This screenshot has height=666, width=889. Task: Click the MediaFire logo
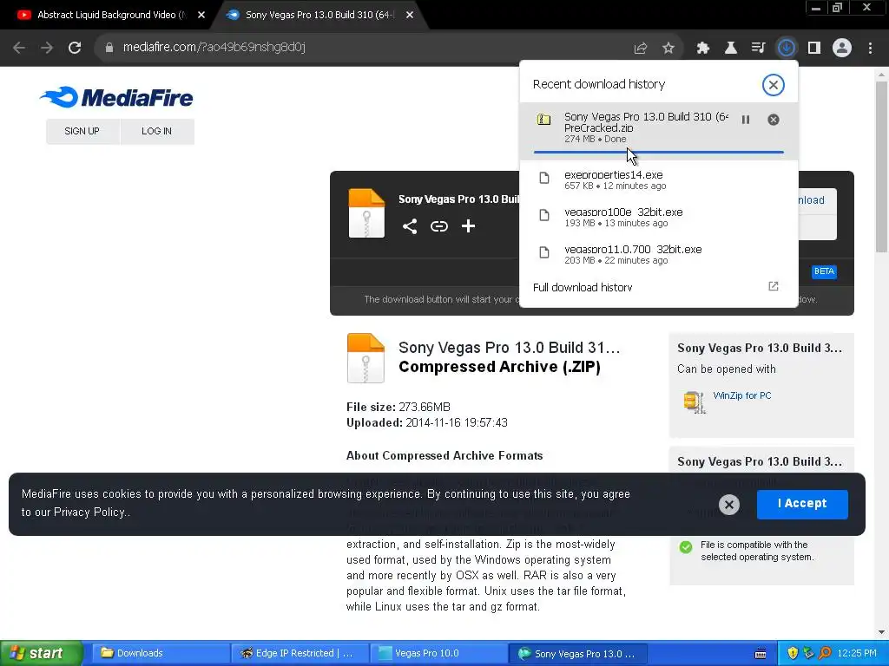pos(116,97)
